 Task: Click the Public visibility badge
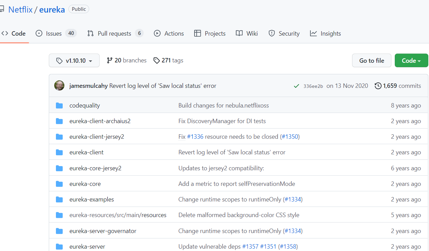point(79,9)
